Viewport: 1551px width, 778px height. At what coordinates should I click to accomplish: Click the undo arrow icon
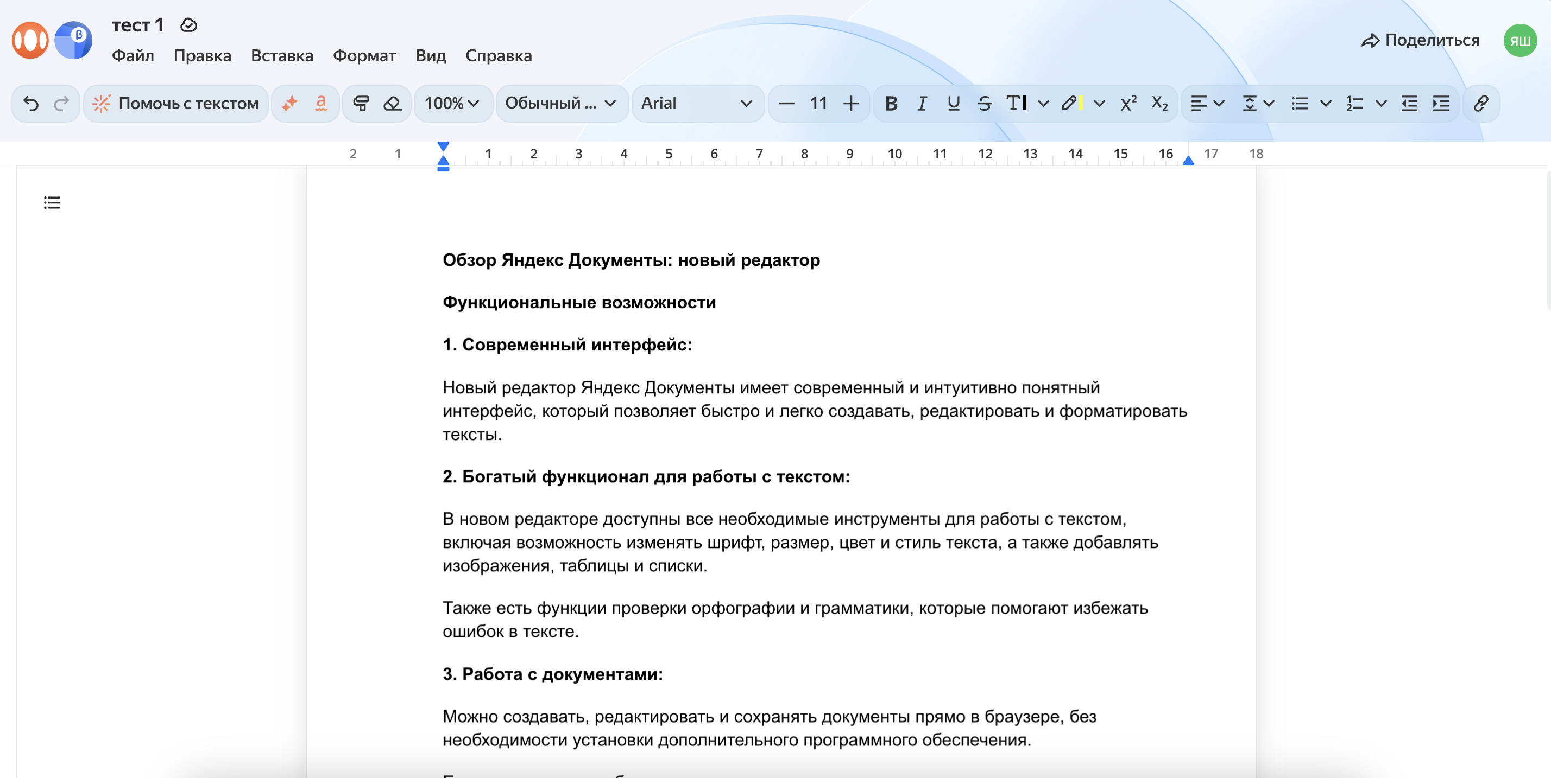click(x=31, y=104)
